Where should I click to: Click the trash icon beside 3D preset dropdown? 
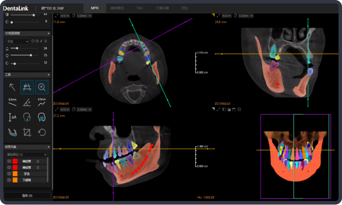pos(46,41)
